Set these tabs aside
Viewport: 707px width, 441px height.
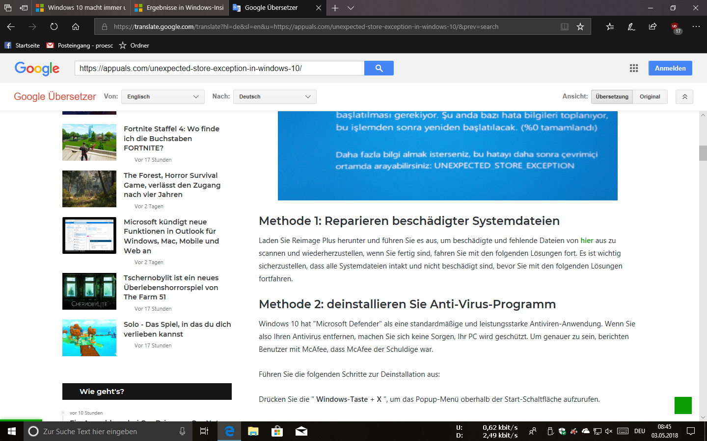(x=24, y=8)
